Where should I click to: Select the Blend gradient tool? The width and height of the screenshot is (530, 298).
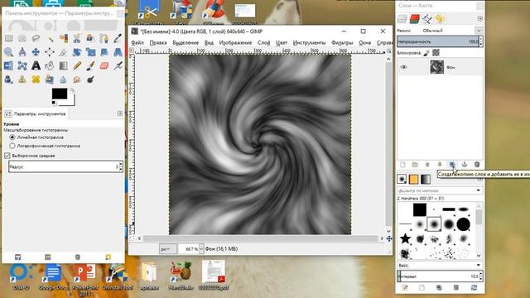tap(63, 65)
